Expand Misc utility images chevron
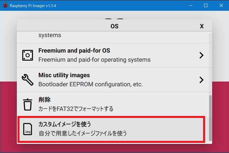This screenshot has width=229, height=153. (201, 80)
